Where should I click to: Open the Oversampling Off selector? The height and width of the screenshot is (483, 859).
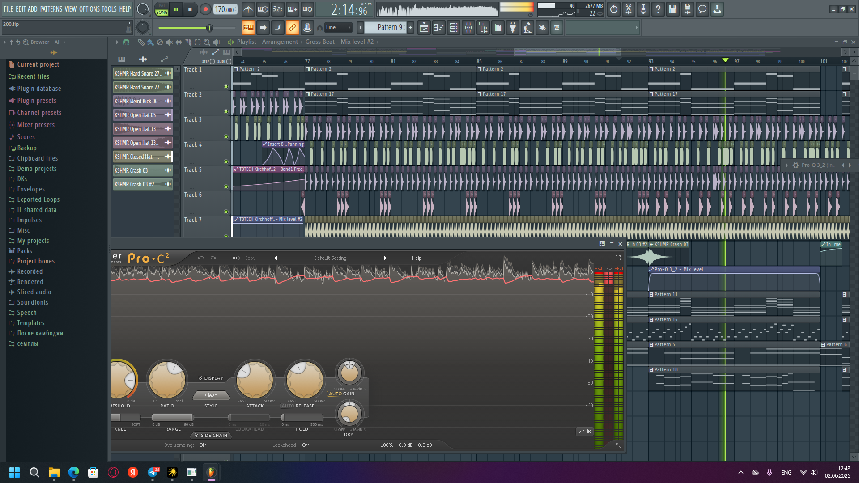click(203, 445)
